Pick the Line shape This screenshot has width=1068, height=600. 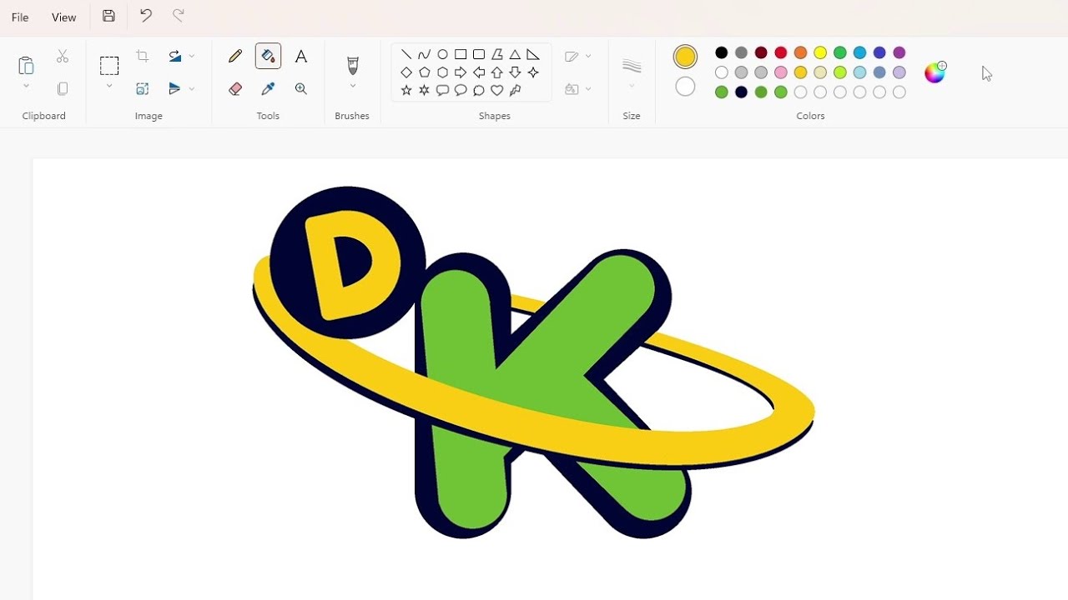point(406,55)
